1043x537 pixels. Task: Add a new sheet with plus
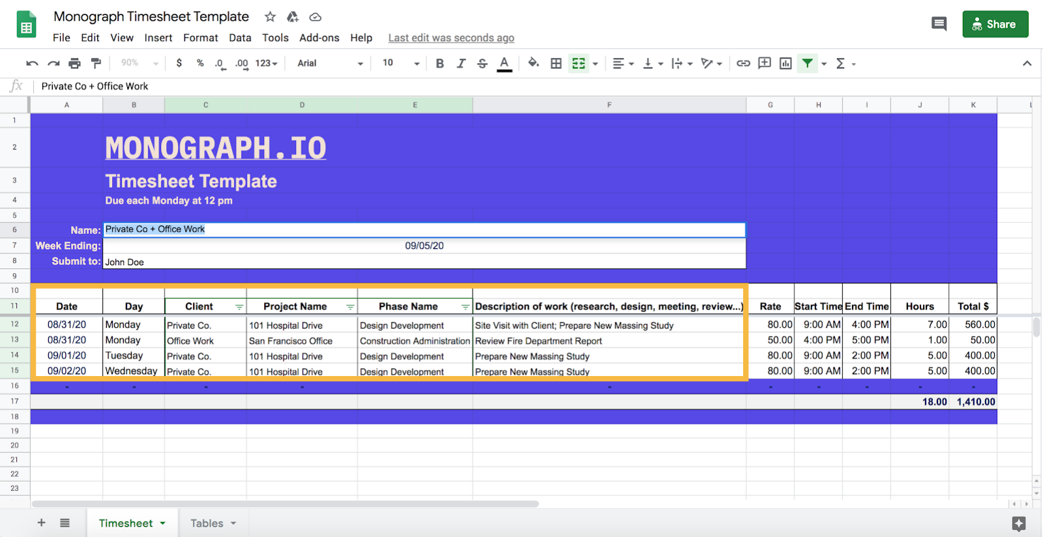tap(41, 523)
